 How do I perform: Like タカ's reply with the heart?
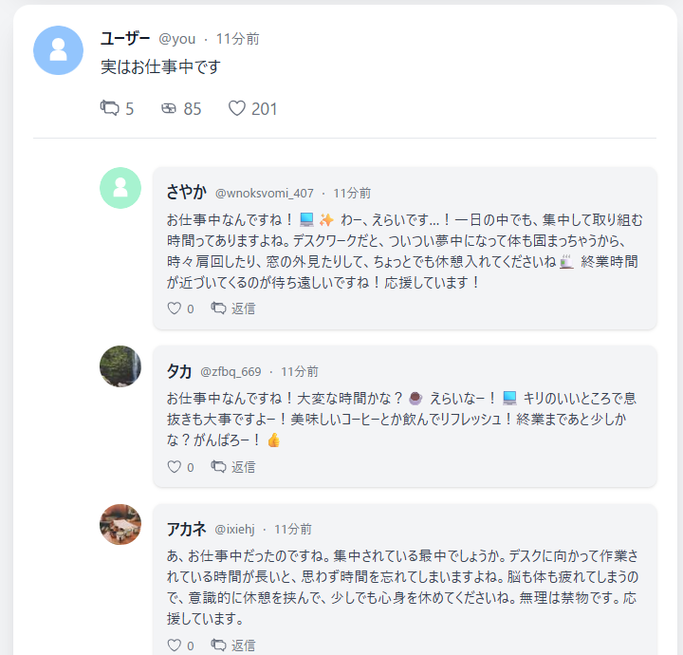tap(174, 467)
